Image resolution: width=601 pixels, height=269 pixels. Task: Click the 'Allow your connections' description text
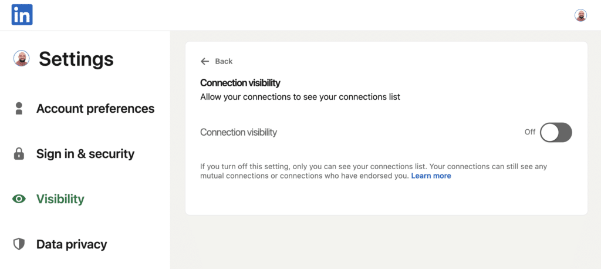pos(300,96)
